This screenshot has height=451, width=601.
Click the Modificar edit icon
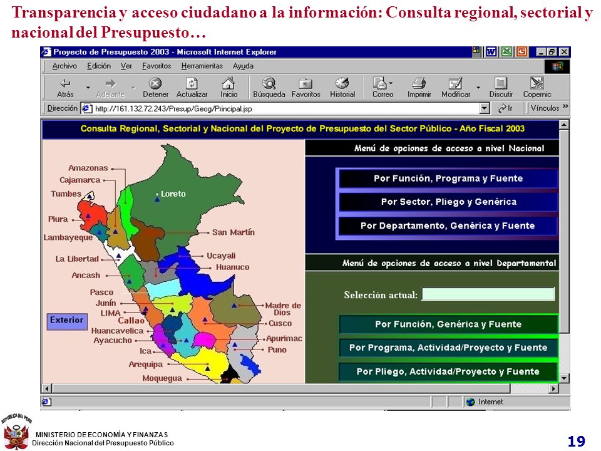click(455, 83)
